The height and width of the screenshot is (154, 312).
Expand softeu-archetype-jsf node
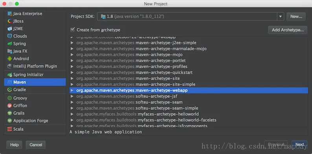72,96
